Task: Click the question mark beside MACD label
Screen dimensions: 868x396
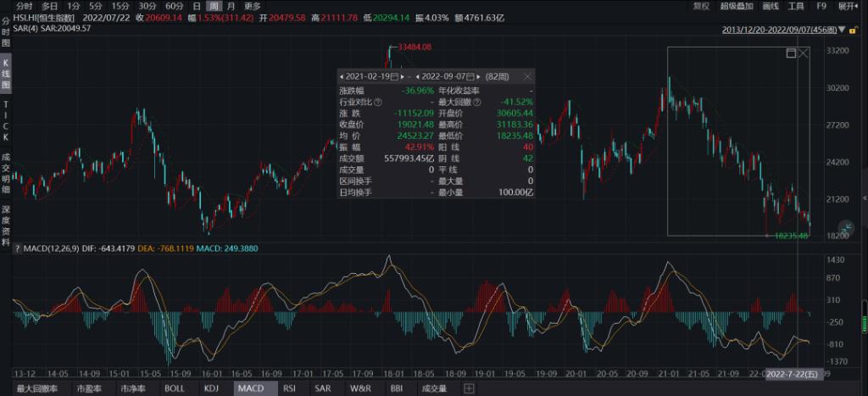Action: [17, 248]
